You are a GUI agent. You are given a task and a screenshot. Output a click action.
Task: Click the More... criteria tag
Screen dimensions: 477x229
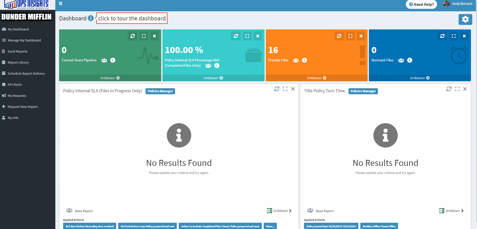270,226
